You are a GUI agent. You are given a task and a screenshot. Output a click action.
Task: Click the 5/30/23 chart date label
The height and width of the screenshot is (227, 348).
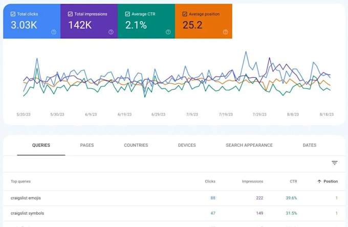(57, 115)
